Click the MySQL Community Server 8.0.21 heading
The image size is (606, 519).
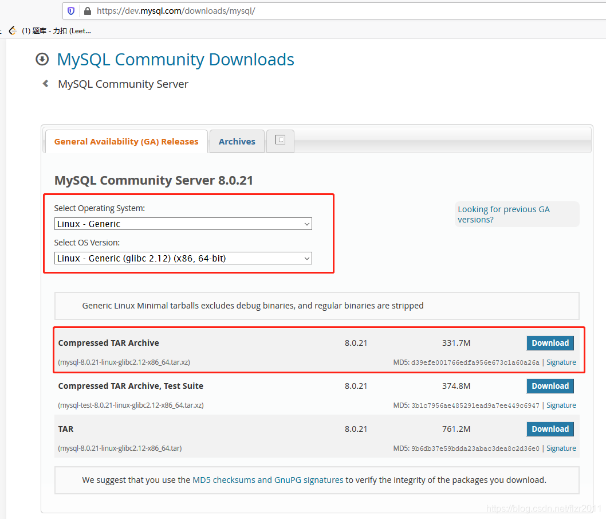(154, 180)
